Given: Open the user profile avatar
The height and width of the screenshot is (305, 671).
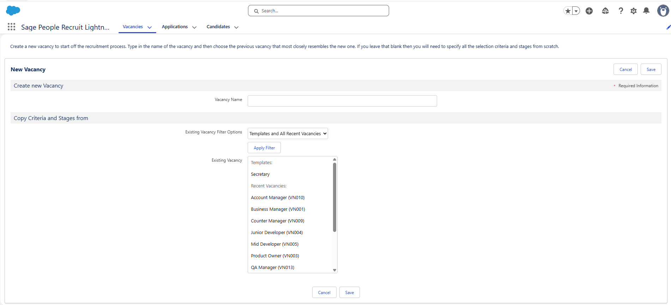Looking at the screenshot, I should click(x=663, y=11).
